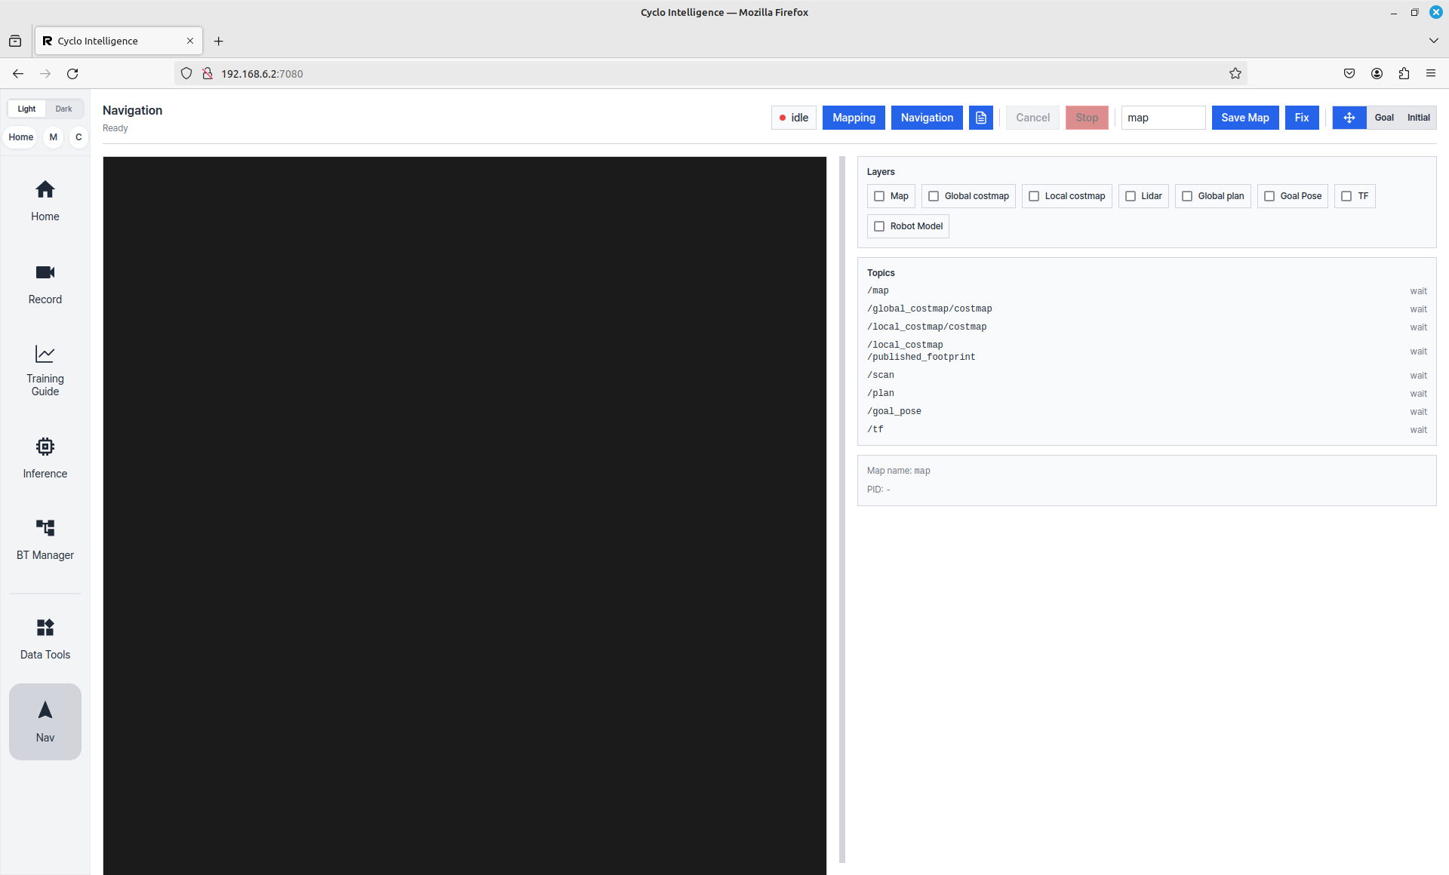Viewport: 1449px width, 875px height.
Task: Click the 'PID: -' text
Action: [878, 490]
